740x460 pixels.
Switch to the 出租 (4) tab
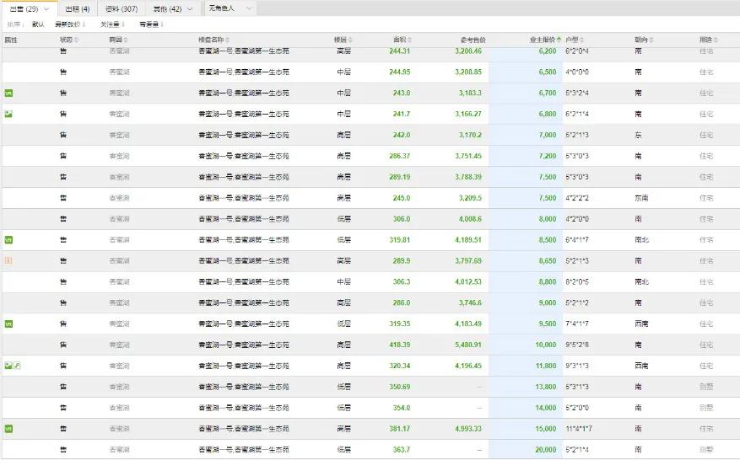click(x=78, y=9)
